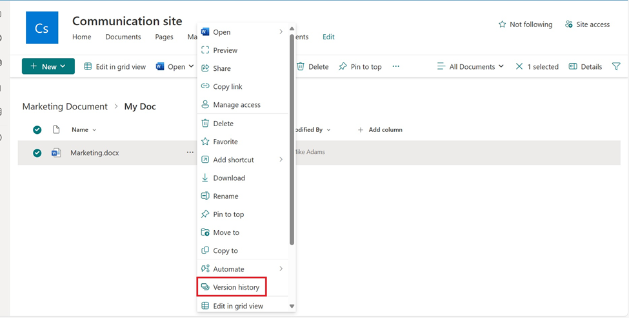Click the context menu scroll down arrow
Viewport: 629px width, 318px height.
292,306
